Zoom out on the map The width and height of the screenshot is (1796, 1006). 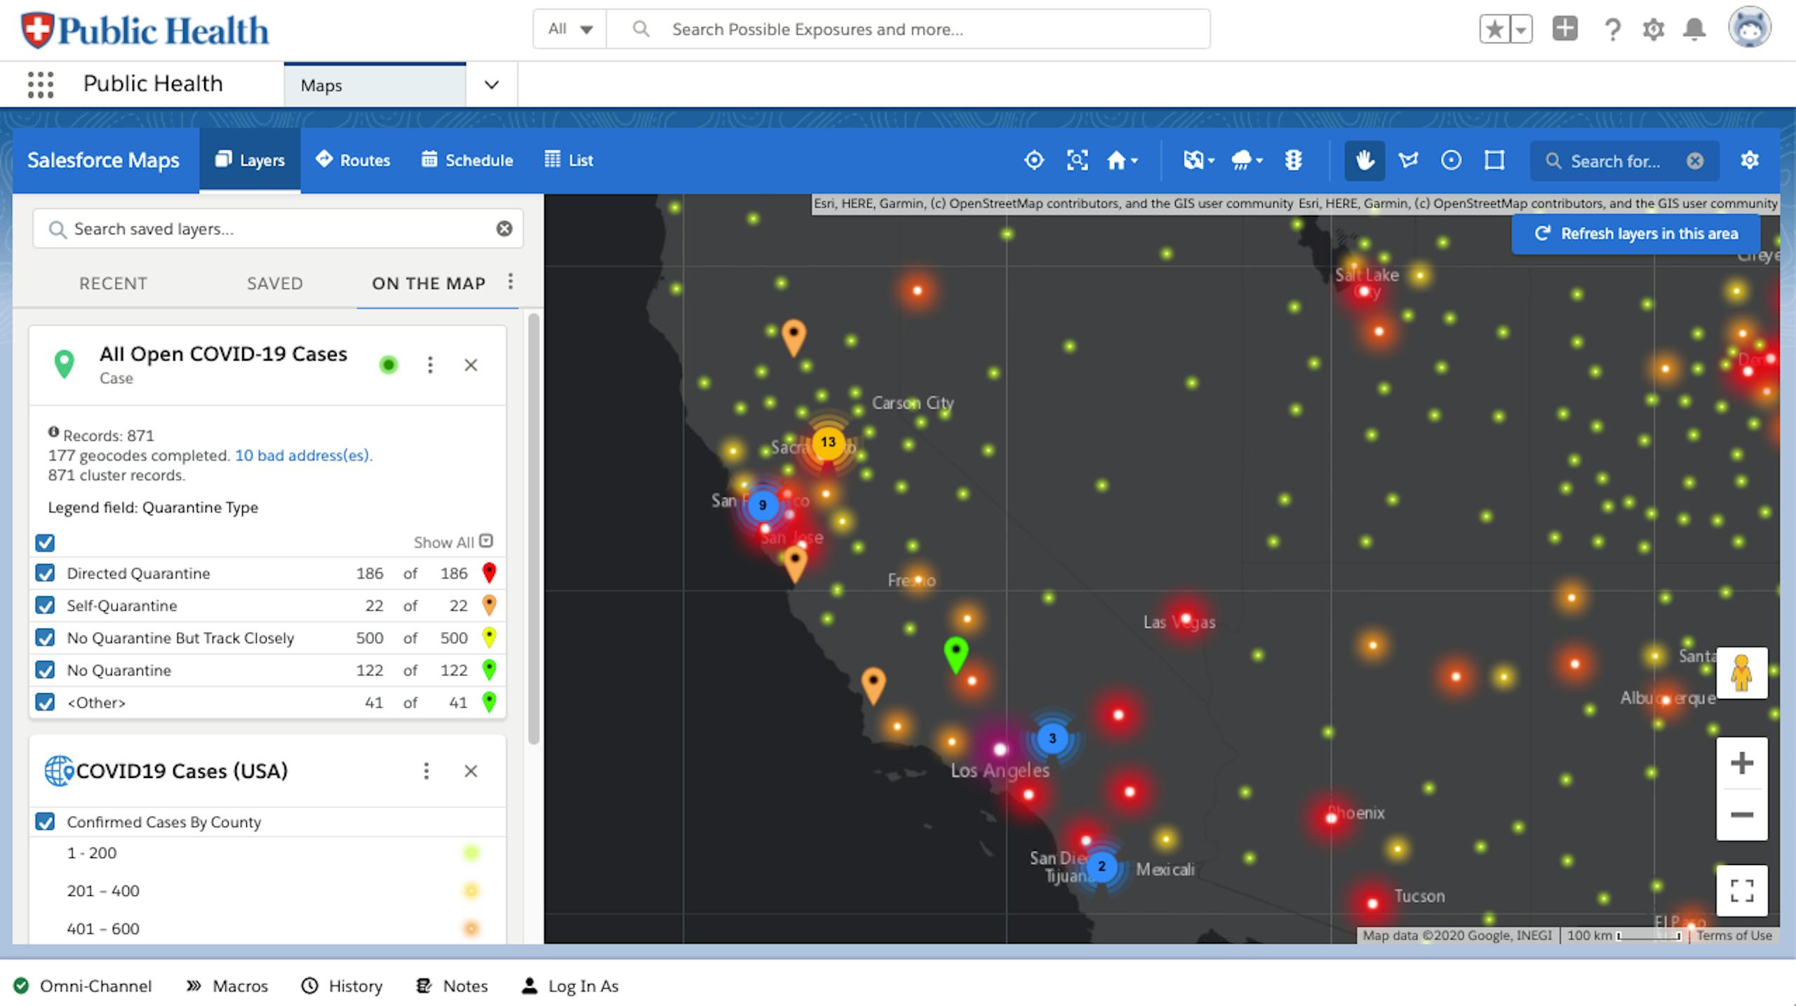pyautogui.click(x=1741, y=815)
